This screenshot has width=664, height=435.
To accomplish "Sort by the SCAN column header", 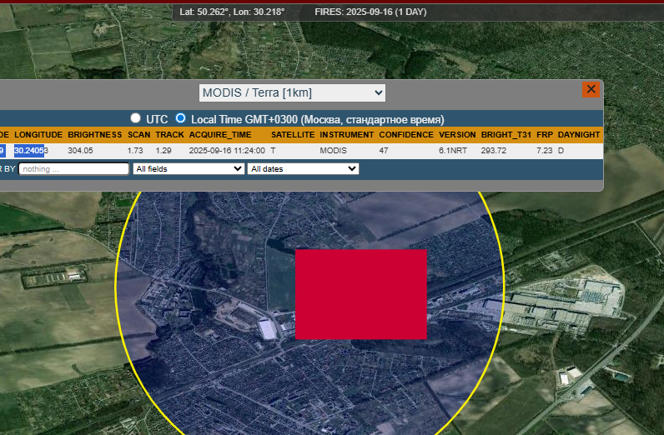I will (139, 134).
